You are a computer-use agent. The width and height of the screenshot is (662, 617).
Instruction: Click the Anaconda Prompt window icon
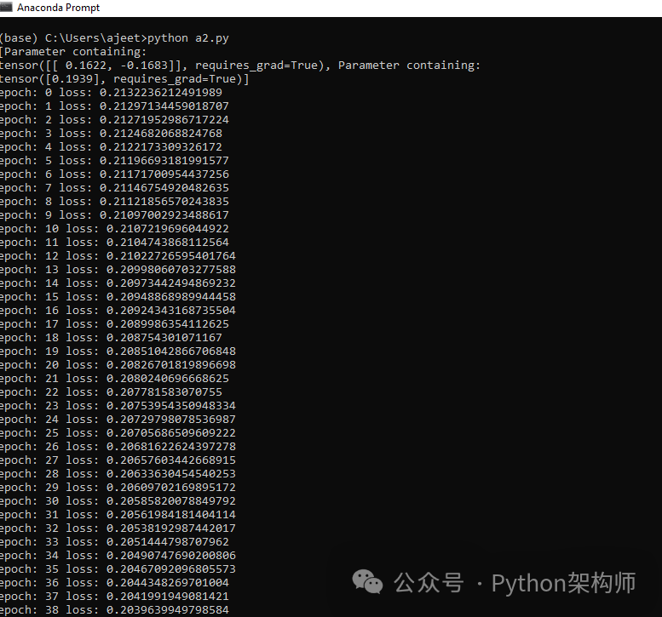click(x=5, y=7)
